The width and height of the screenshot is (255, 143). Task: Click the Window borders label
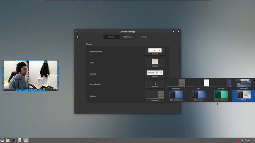96,52
